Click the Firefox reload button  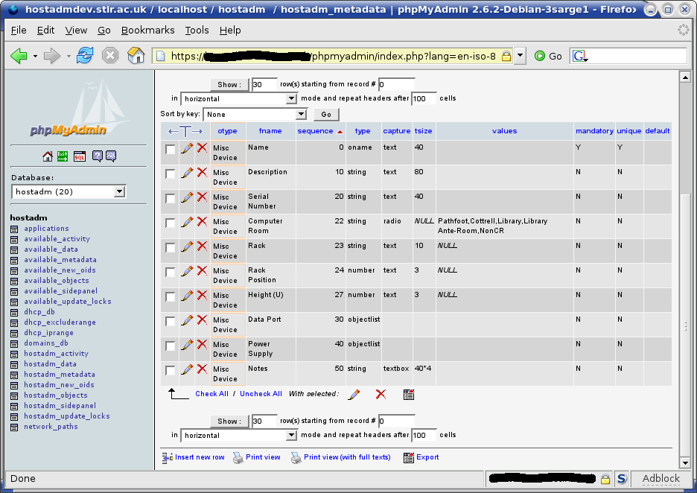coord(85,56)
